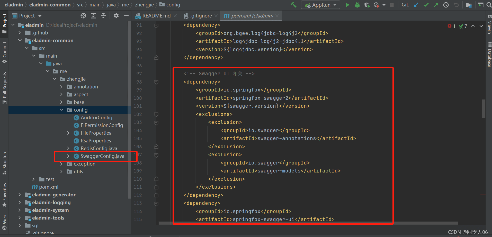Click zhengjie breadcrumb in navigation bar

(144, 5)
